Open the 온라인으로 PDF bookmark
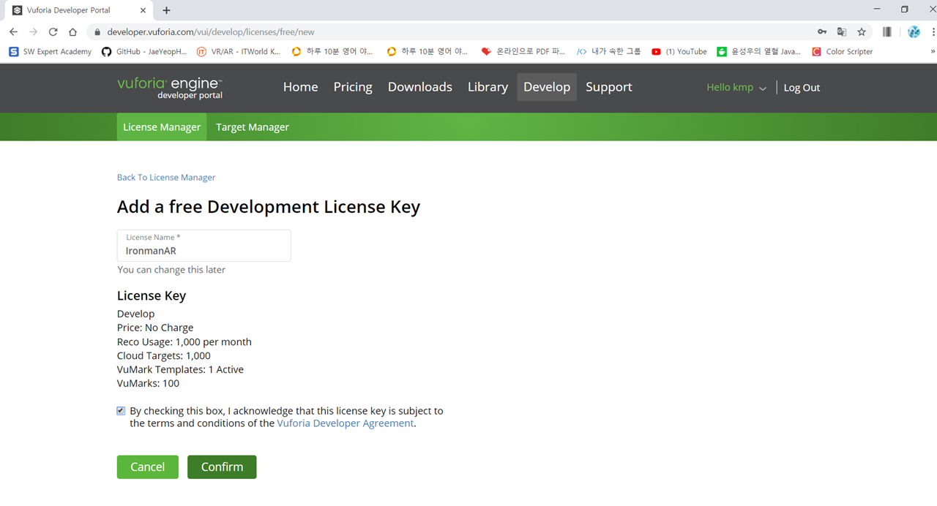This screenshot has height=506, width=937. pyautogui.click(x=523, y=52)
